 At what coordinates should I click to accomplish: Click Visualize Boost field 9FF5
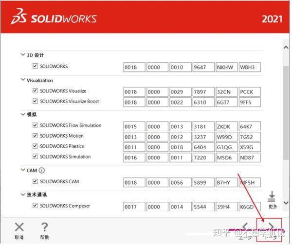coord(250,102)
